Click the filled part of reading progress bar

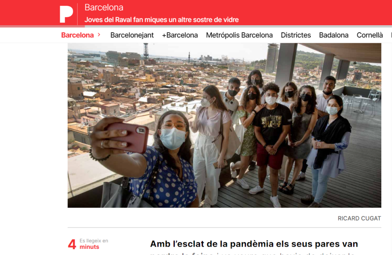(x=42, y=26)
